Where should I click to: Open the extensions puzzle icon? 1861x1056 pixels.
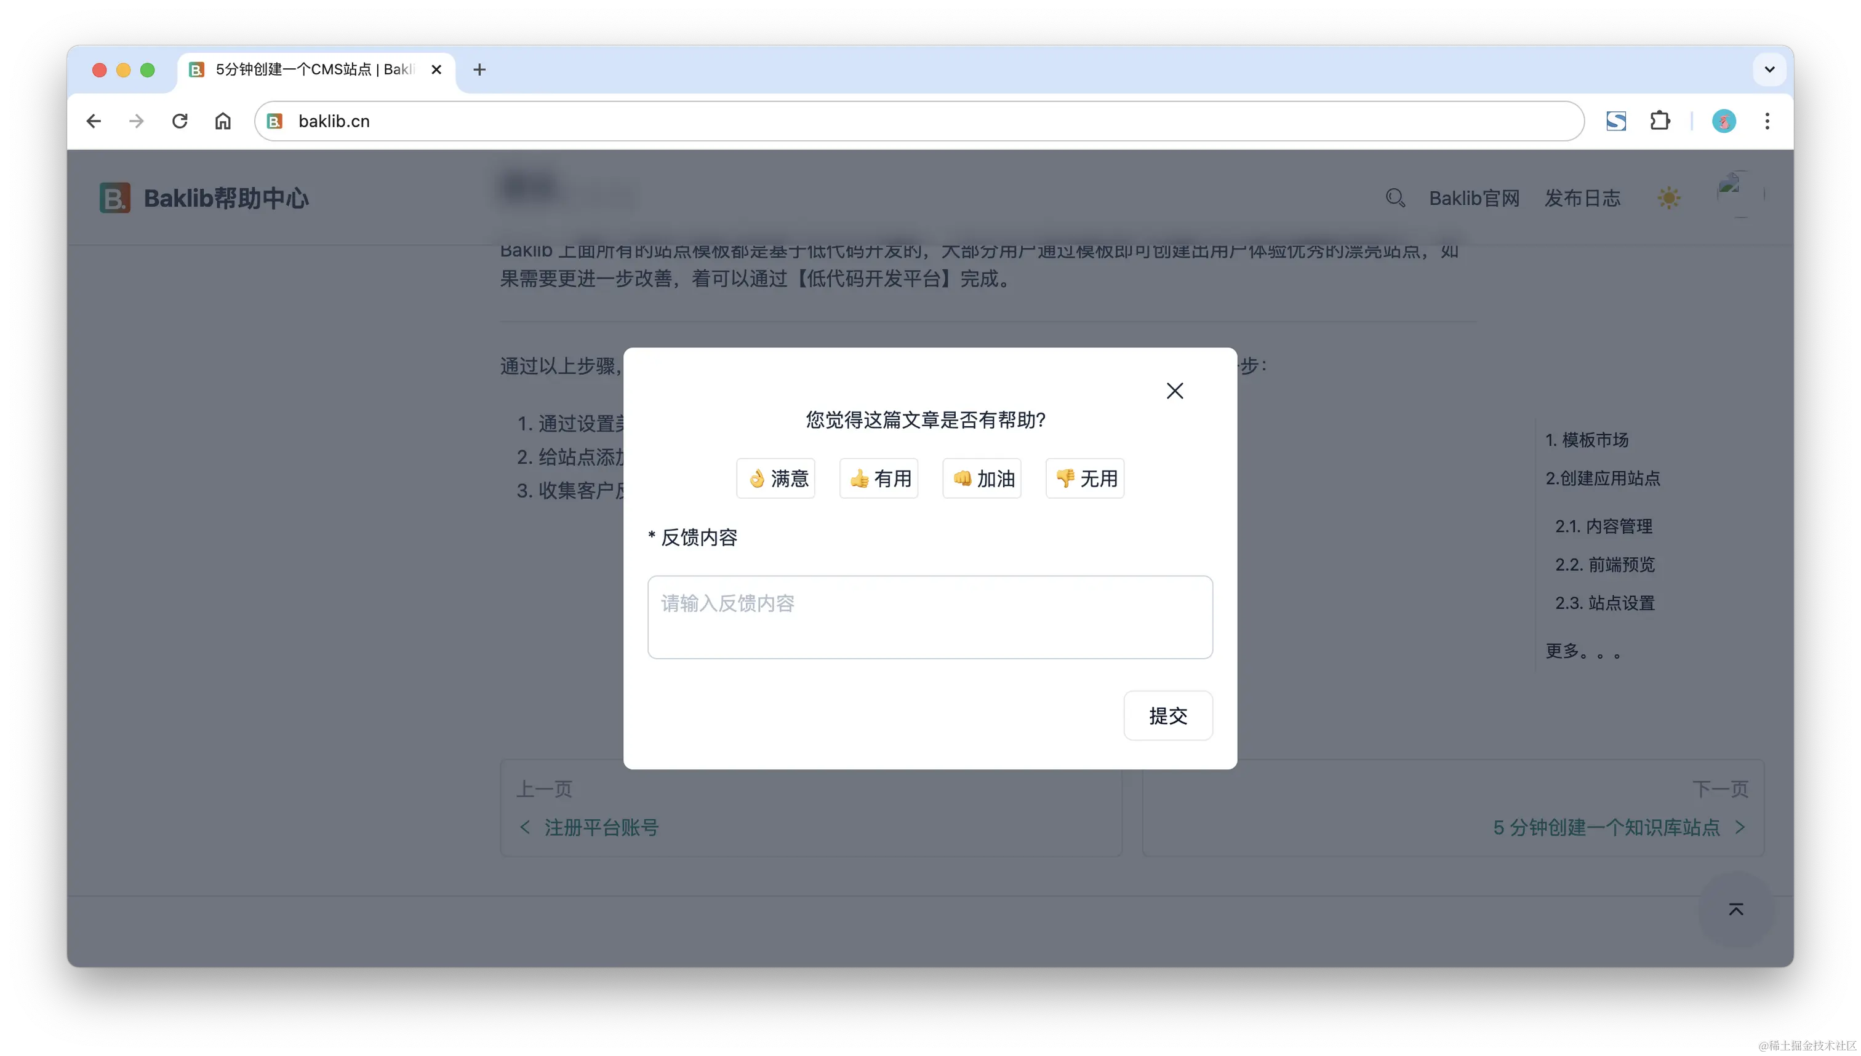(x=1660, y=121)
